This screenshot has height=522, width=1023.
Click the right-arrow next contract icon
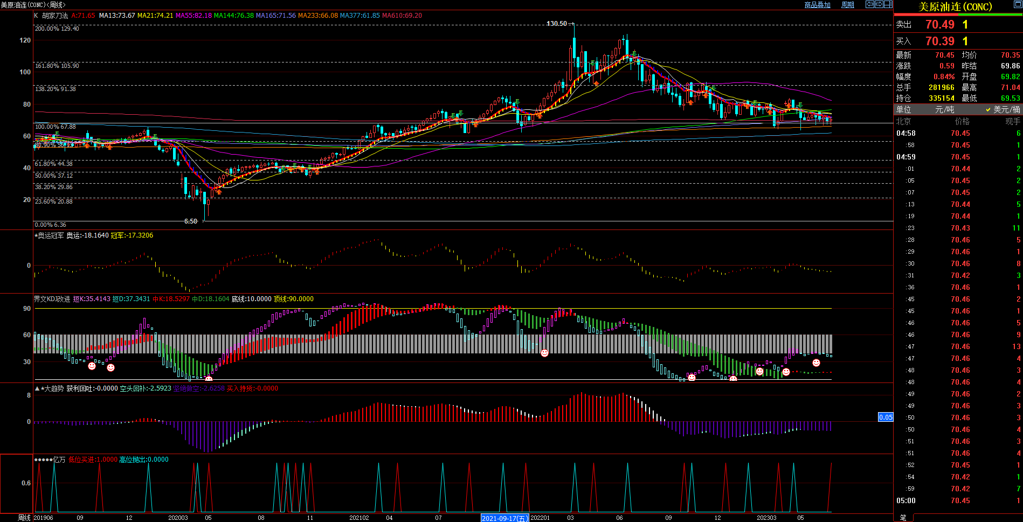(x=879, y=4)
